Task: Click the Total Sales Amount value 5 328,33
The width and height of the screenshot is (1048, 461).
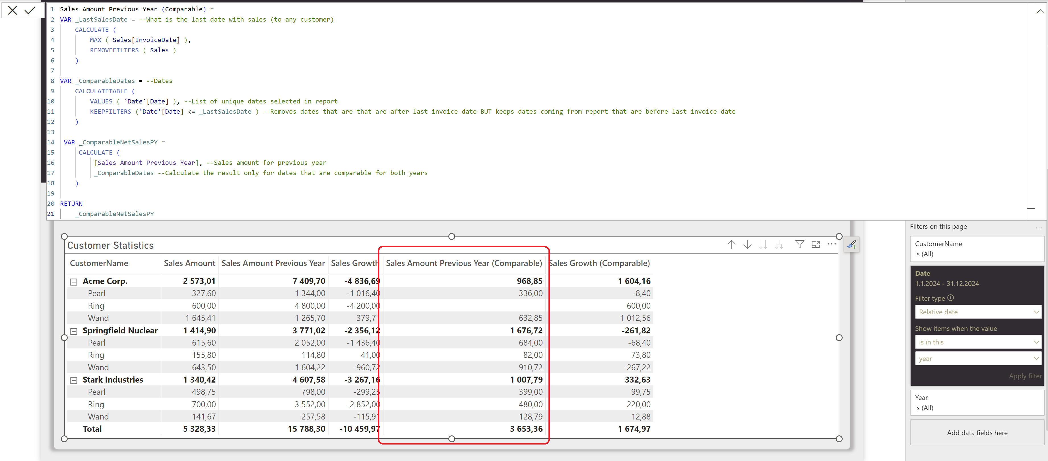Action: [199, 429]
